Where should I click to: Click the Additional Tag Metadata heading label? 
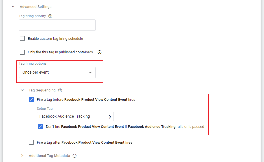click(x=49, y=156)
